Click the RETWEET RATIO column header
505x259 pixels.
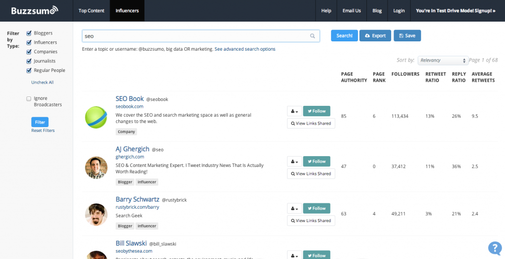[x=435, y=77]
